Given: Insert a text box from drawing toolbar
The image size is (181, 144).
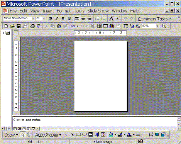Looking at the screenshot, I should 91,134.
